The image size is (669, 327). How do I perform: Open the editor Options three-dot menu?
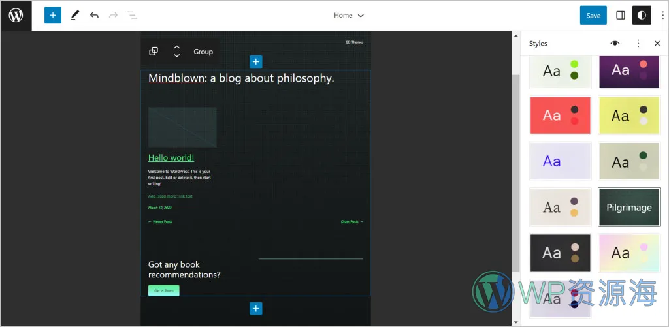[x=662, y=15]
